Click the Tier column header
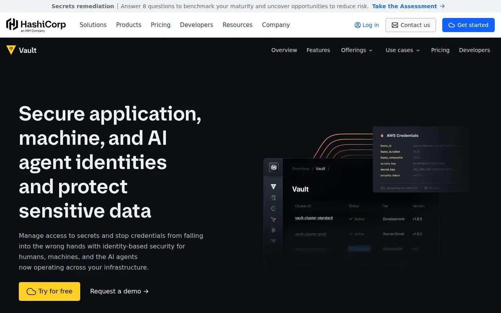 tap(385, 206)
